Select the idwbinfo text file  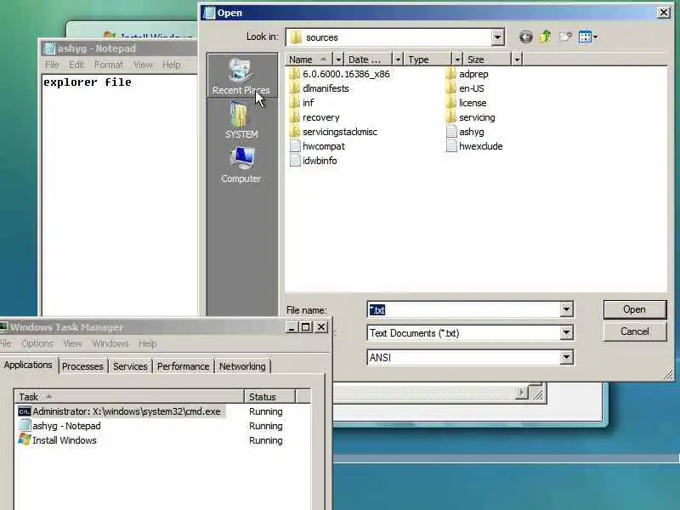pyautogui.click(x=313, y=161)
